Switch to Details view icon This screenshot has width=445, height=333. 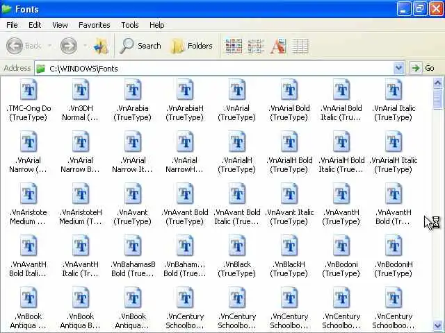(300, 46)
